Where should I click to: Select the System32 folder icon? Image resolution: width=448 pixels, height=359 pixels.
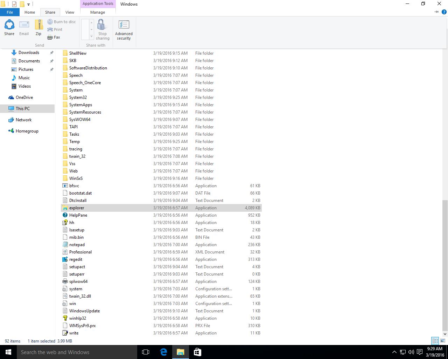coord(65,97)
